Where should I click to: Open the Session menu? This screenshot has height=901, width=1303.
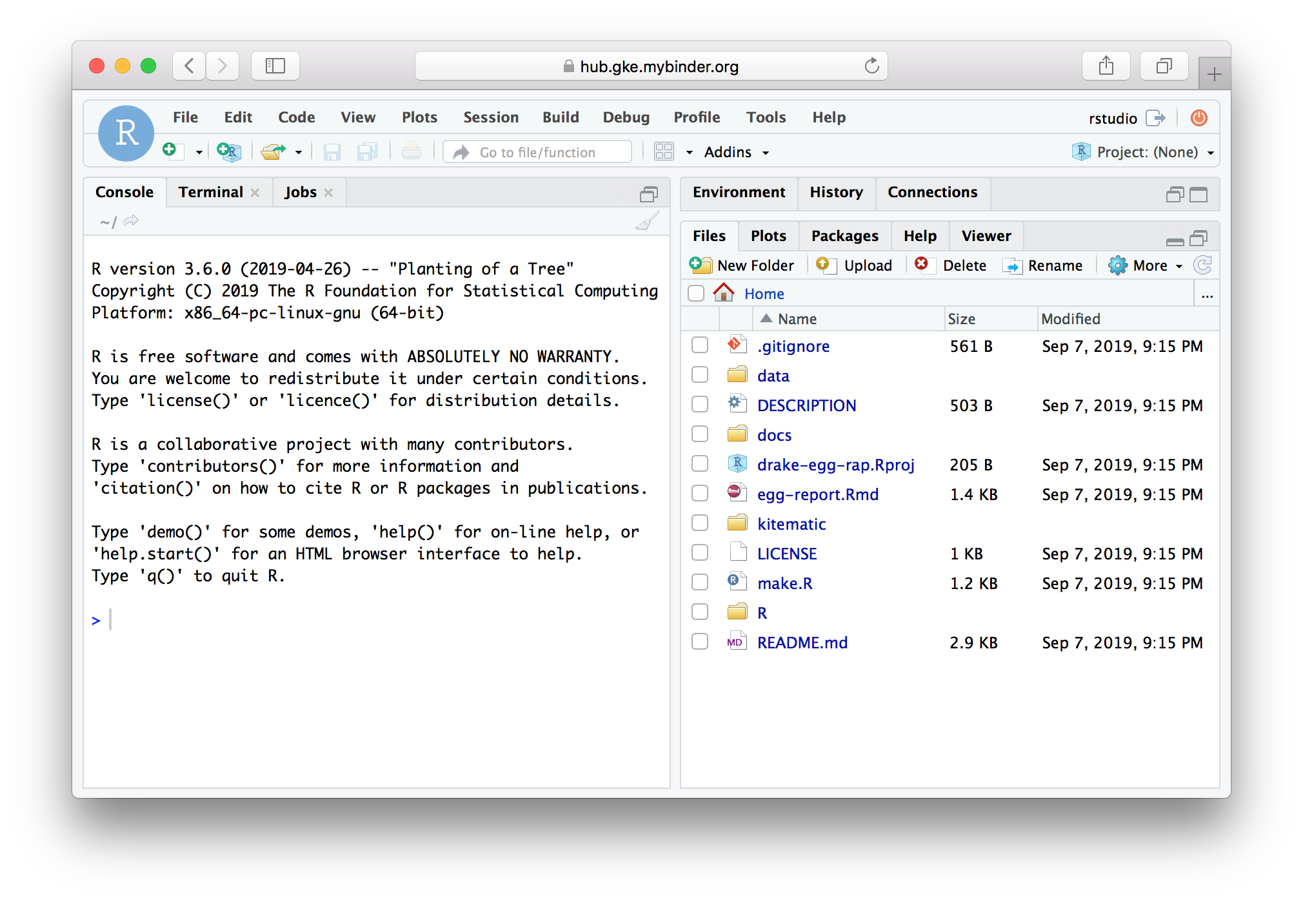[x=491, y=117]
